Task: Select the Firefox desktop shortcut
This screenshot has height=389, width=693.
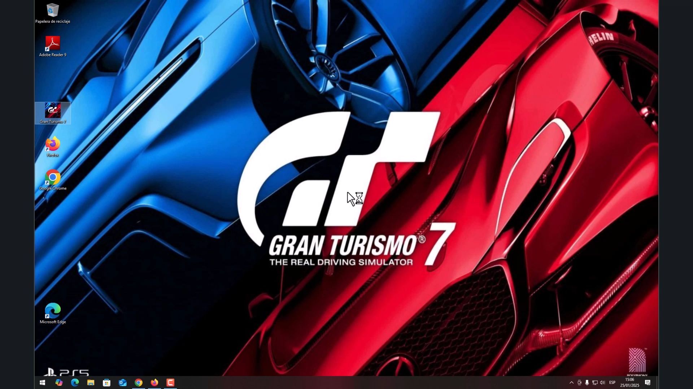Action: (53, 147)
